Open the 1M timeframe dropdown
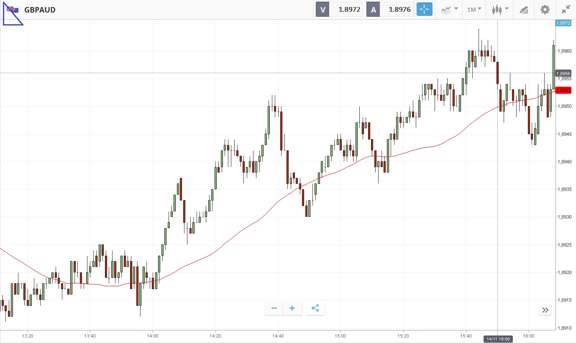 click(474, 10)
